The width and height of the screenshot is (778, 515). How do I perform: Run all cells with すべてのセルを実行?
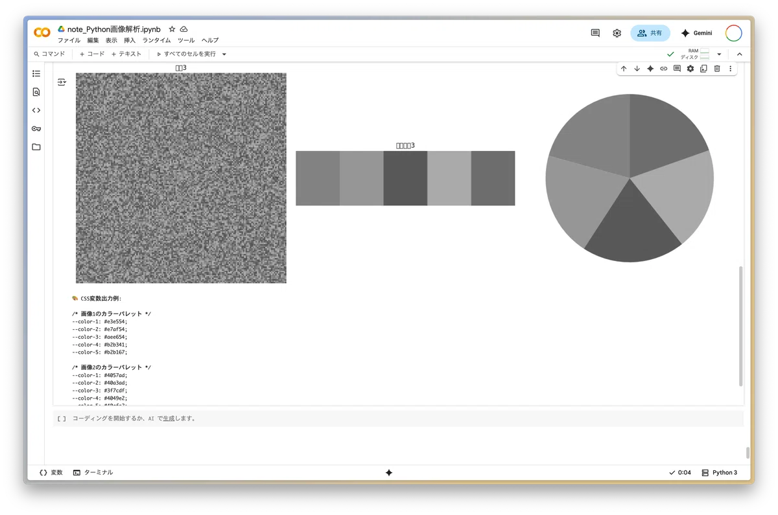click(x=187, y=54)
